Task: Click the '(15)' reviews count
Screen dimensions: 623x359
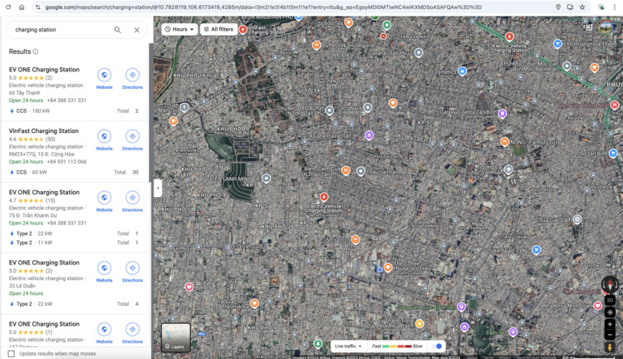Action: (x=50, y=200)
